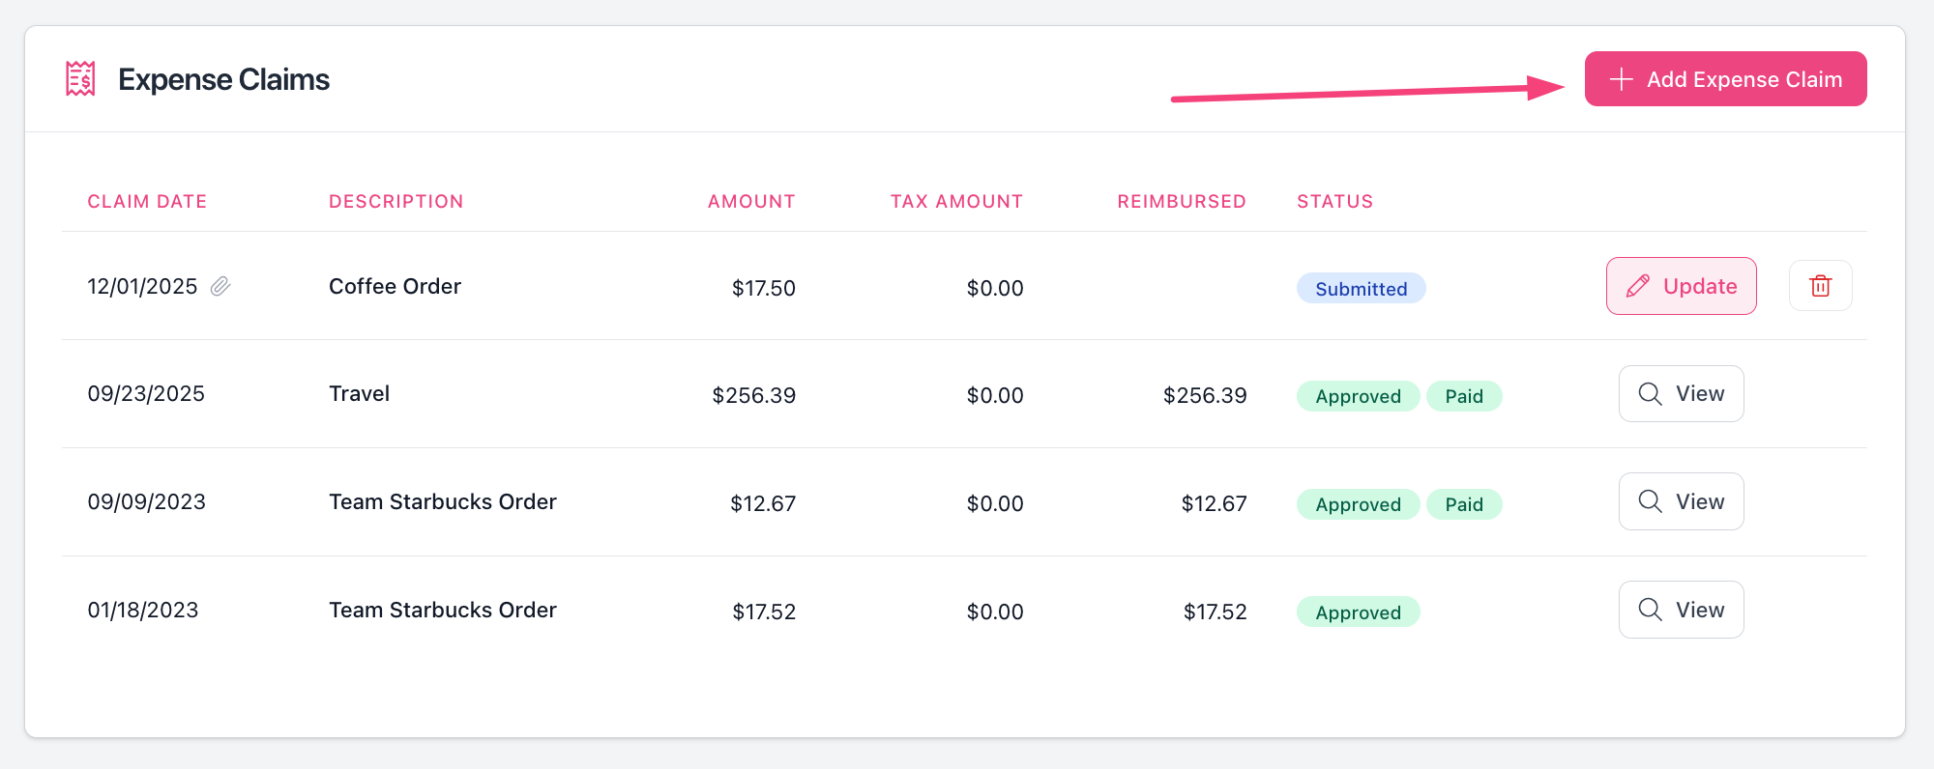Click the plus icon on Add Expense Claim

tap(1621, 79)
